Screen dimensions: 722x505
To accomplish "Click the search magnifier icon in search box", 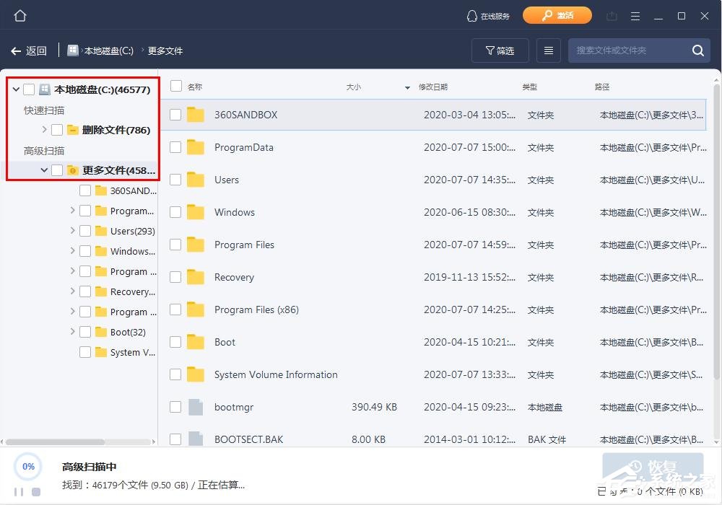I will 697,50.
